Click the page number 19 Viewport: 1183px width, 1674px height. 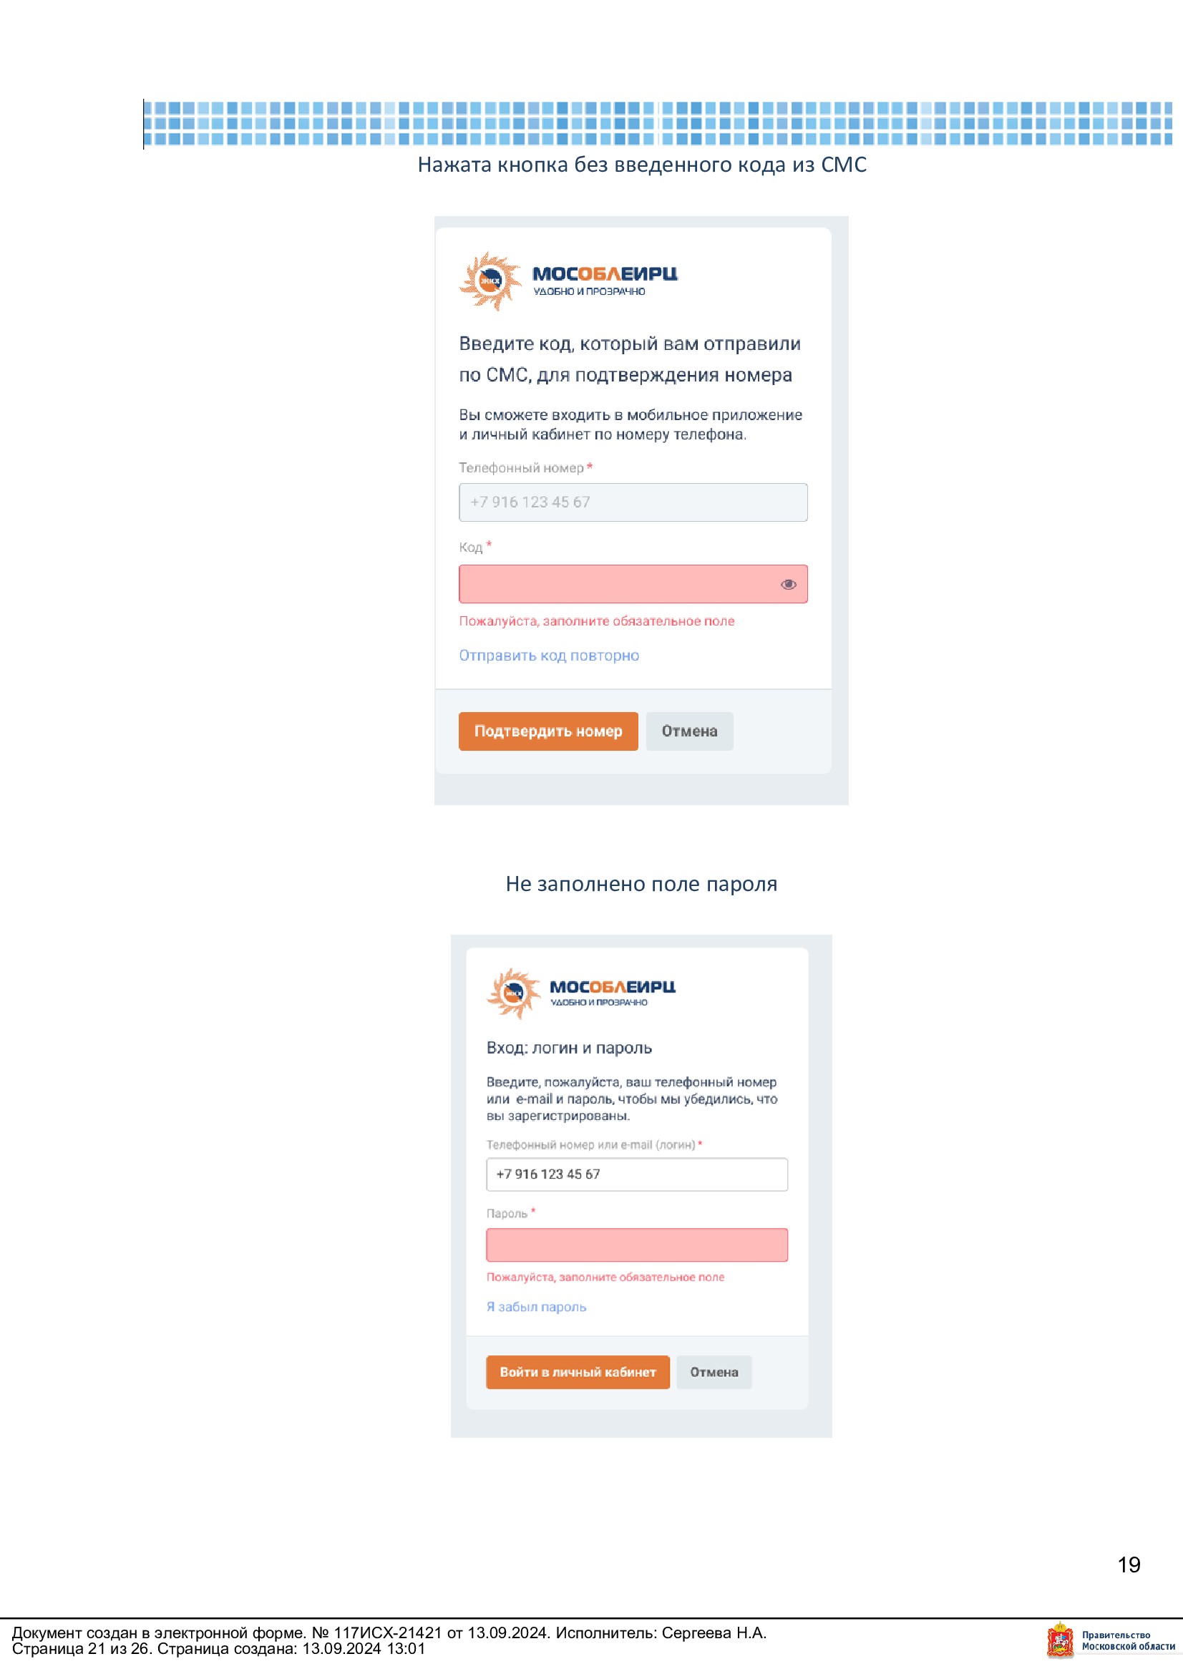coord(1129,1564)
